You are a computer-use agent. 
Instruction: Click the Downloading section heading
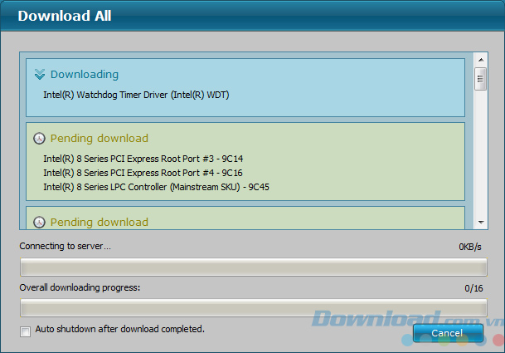(85, 75)
